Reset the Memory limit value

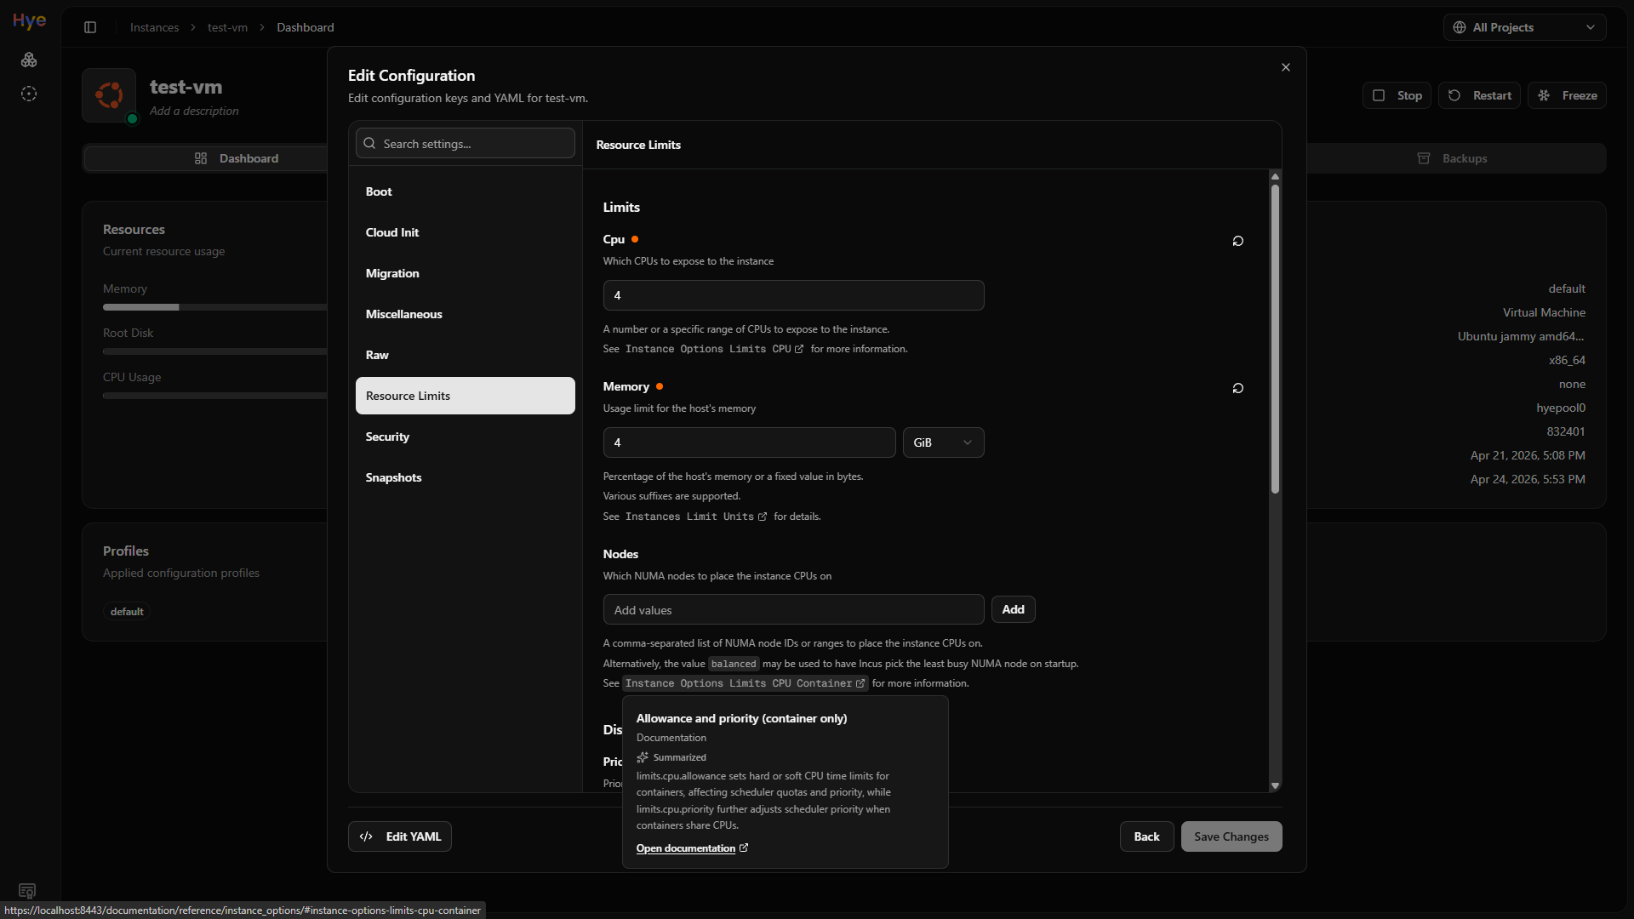[1237, 388]
